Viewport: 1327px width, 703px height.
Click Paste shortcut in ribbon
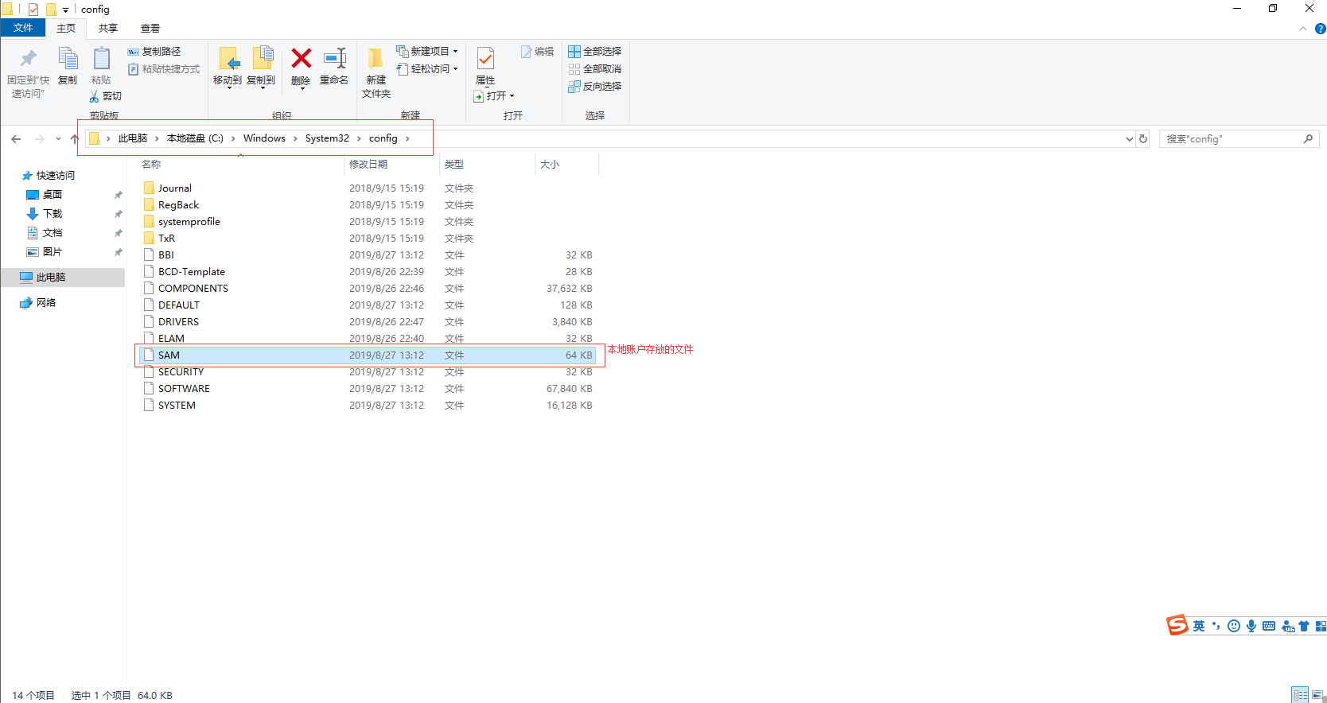pos(164,69)
